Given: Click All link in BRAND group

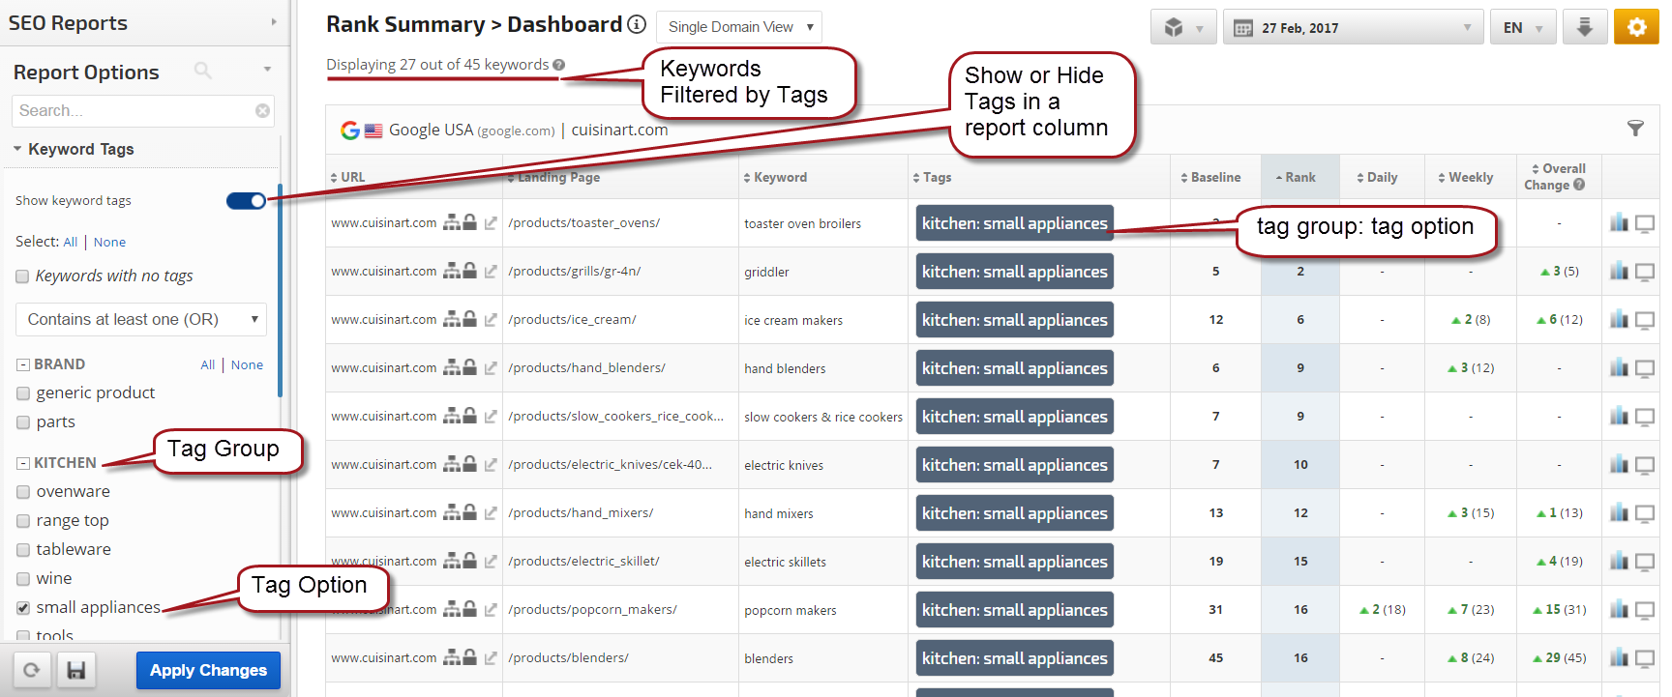Looking at the screenshot, I should pos(208,364).
